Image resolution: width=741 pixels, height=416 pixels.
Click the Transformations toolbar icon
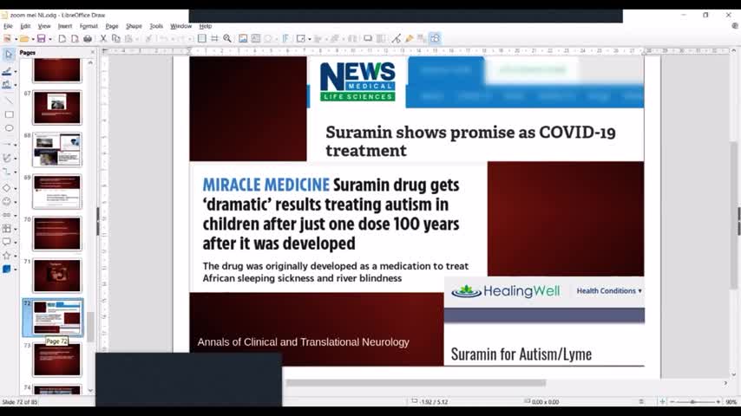pyautogui.click(x=301, y=39)
